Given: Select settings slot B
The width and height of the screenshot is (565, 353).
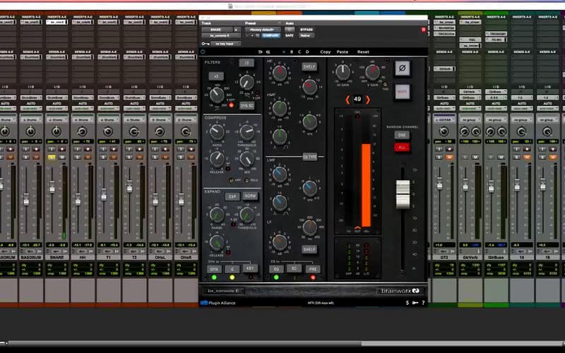Looking at the screenshot, I should click(x=292, y=52).
